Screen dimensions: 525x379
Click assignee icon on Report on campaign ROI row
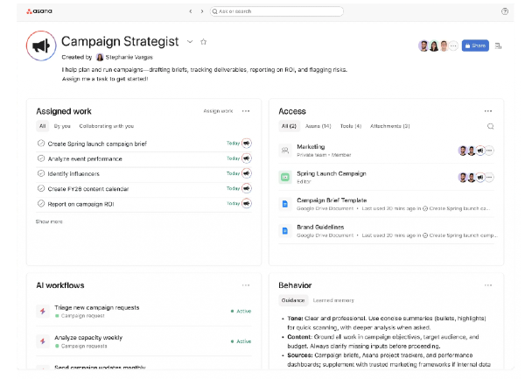pyautogui.click(x=247, y=204)
